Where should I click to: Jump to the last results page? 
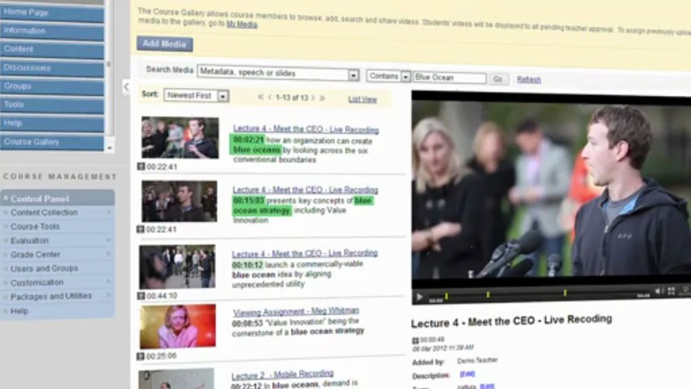(322, 98)
